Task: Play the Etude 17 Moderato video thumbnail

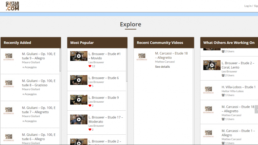Action: [x=79, y=119]
